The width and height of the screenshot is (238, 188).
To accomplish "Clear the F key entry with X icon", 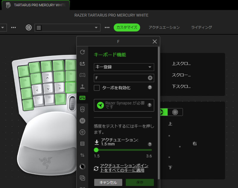I will [x=150, y=78].
